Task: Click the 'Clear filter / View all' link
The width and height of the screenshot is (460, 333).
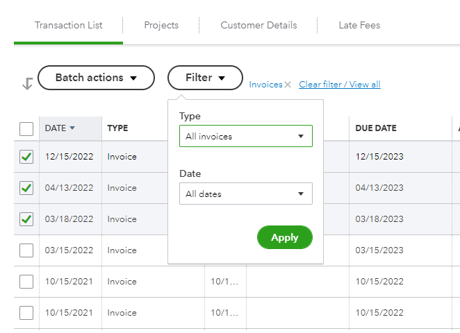Action: (340, 85)
